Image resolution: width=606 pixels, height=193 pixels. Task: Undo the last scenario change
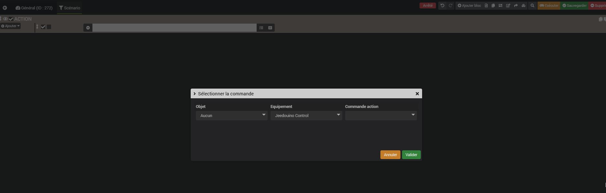click(442, 5)
